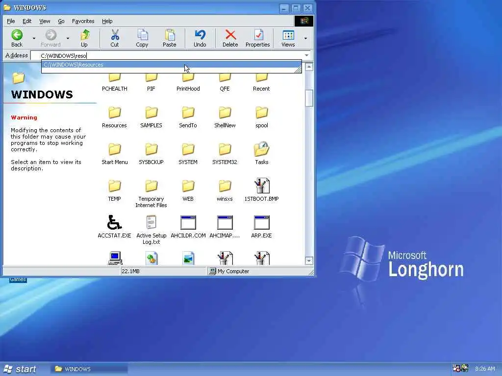Select the SAMPLES folder

151,117
